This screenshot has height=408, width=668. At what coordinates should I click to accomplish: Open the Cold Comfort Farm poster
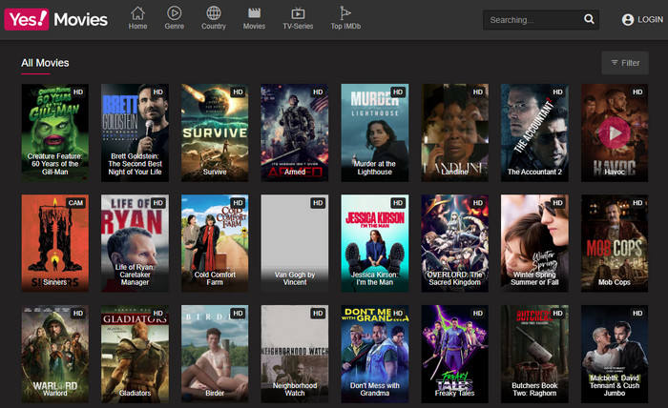click(215, 243)
